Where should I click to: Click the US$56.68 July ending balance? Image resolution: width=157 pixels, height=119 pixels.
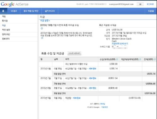(x=150, y=84)
